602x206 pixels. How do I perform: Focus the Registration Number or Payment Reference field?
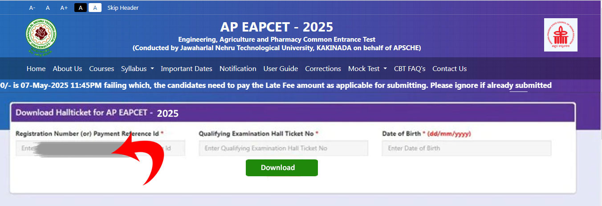(100, 148)
